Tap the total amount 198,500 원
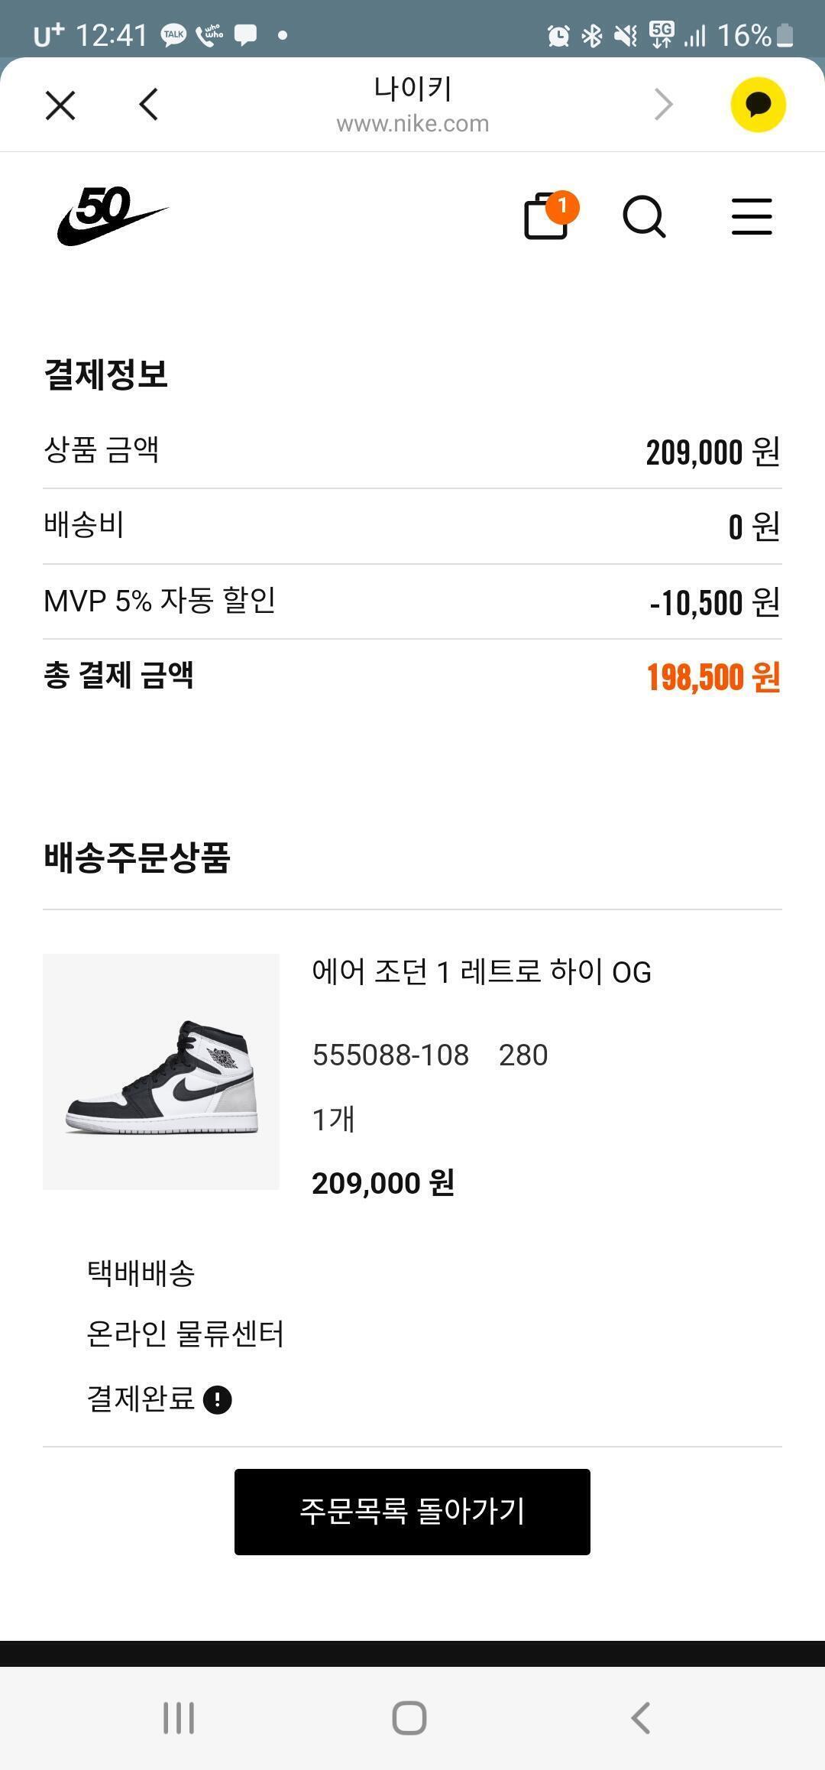The image size is (825, 1770). [713, 677]
